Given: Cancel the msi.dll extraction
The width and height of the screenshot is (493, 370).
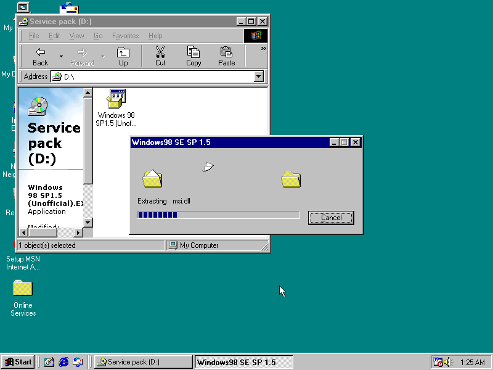Looking at the screenshot, I should coord(331,218).
